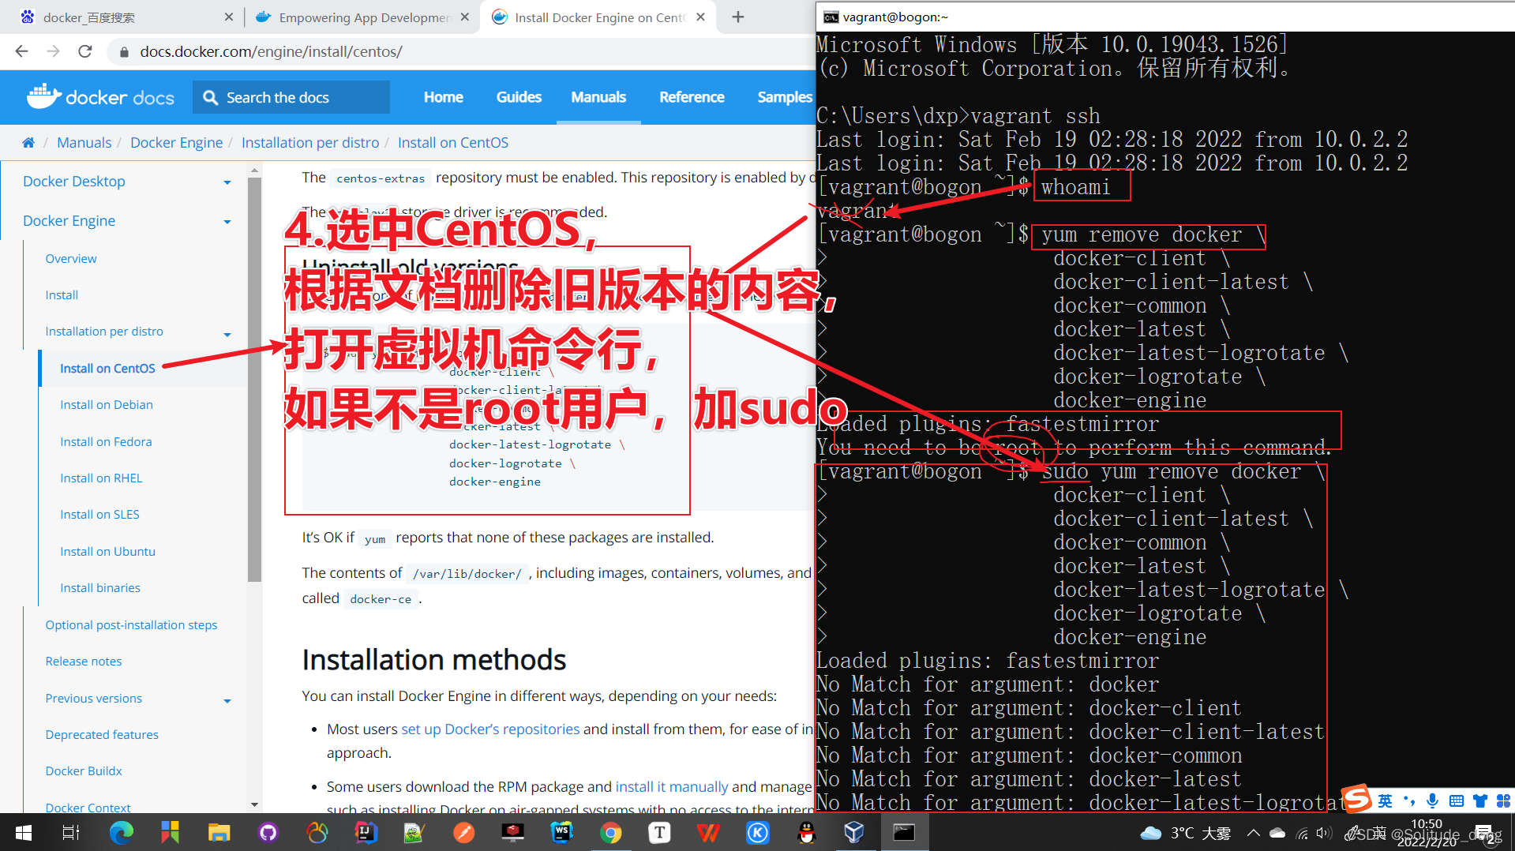Open GitHub Desktop from the taskbar
1515x851 pixels.
pos(268,832)
